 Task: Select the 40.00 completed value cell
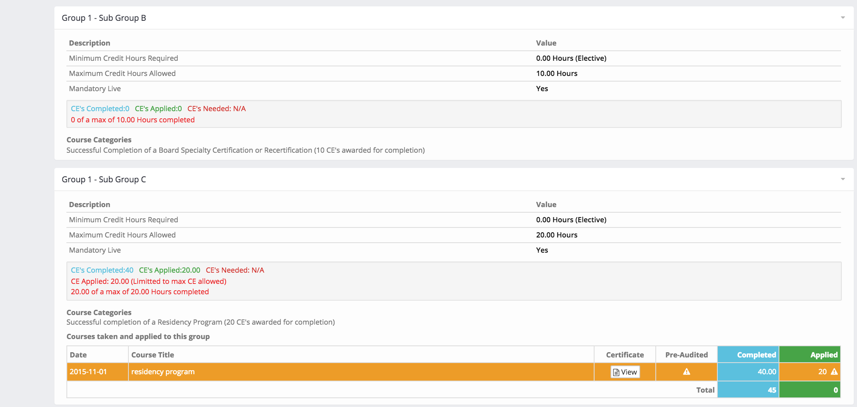748,372
